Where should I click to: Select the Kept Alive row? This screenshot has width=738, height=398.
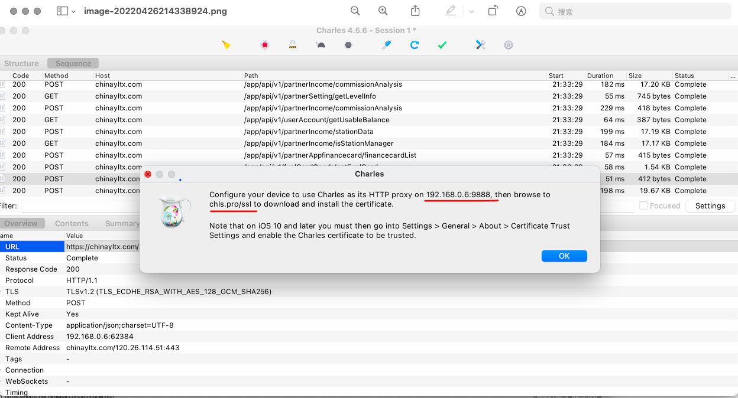coord(369,314)
